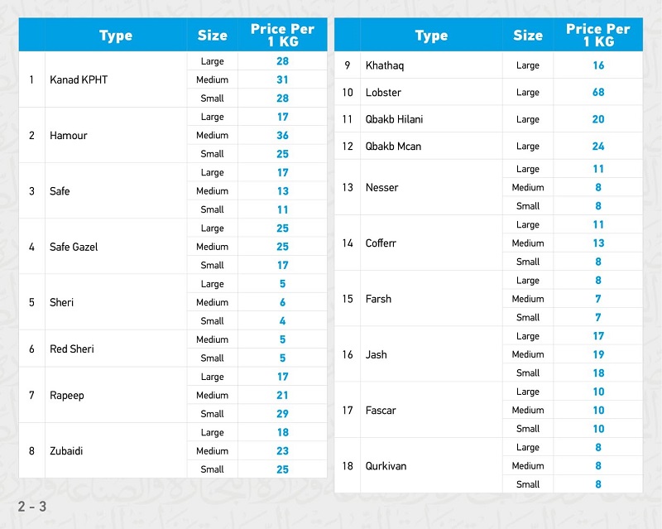This screenshot has height=529, width=662.
Task: Click Kanad KPHT in the table
Action: click(x=79, y=80)
